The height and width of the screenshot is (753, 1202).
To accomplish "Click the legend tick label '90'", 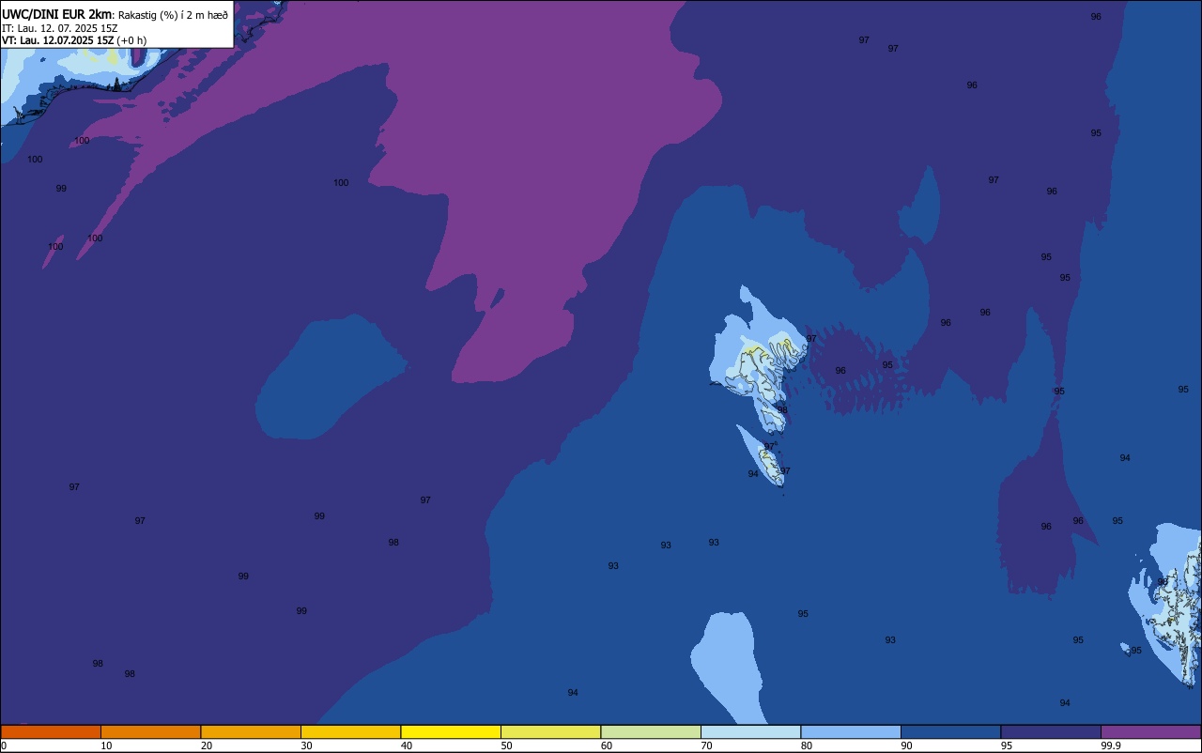I will pos(907,745).
